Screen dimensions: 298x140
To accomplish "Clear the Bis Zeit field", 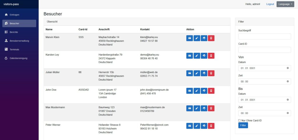I will pyautogui.click(x=288, y=113).
